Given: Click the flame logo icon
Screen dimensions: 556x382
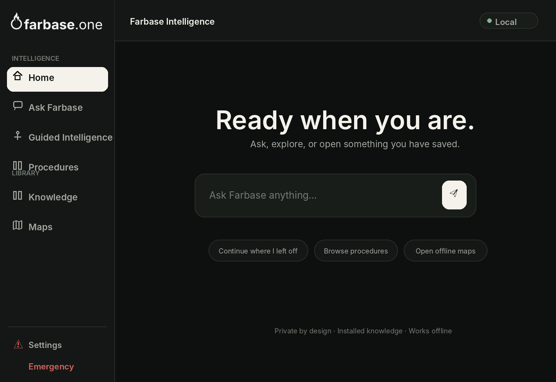Looking at the screenshot, I should 16,21.
